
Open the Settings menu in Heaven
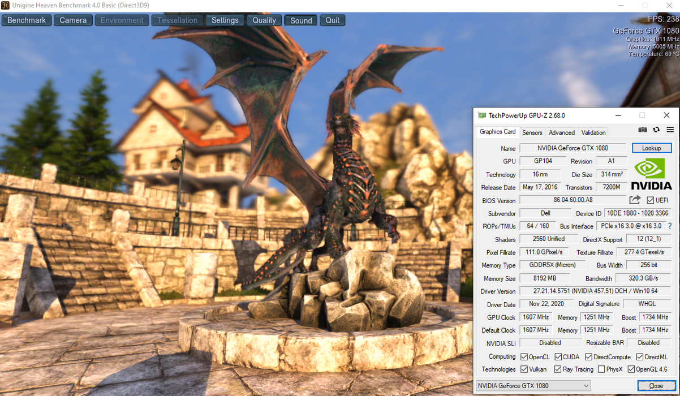click(x=225, y=20)
